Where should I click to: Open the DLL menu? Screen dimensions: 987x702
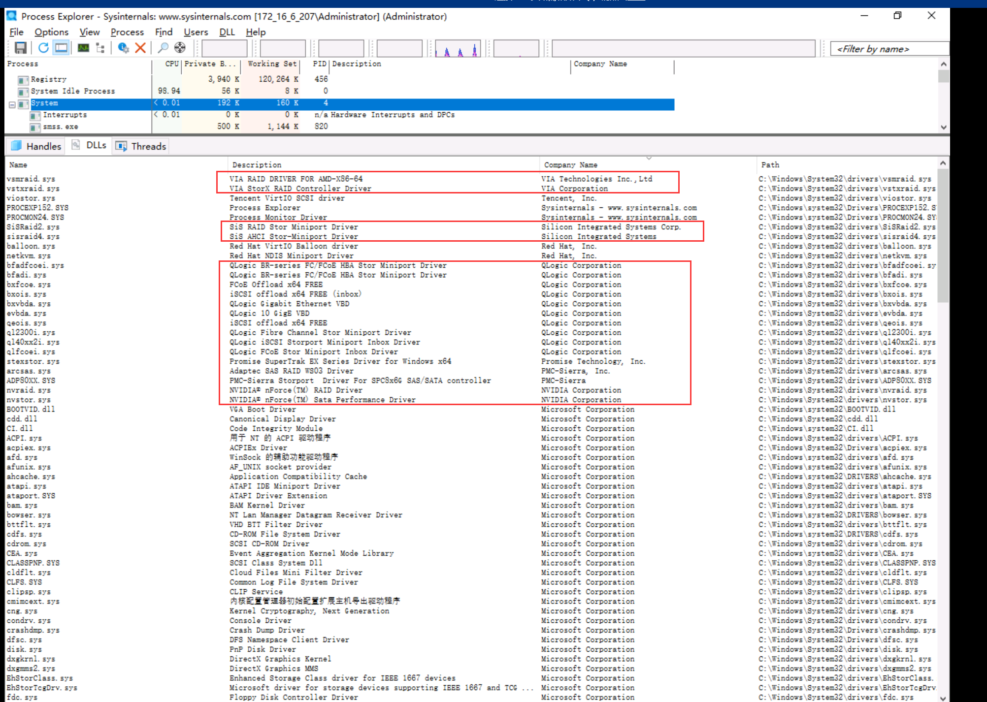(x=227, y=32)
